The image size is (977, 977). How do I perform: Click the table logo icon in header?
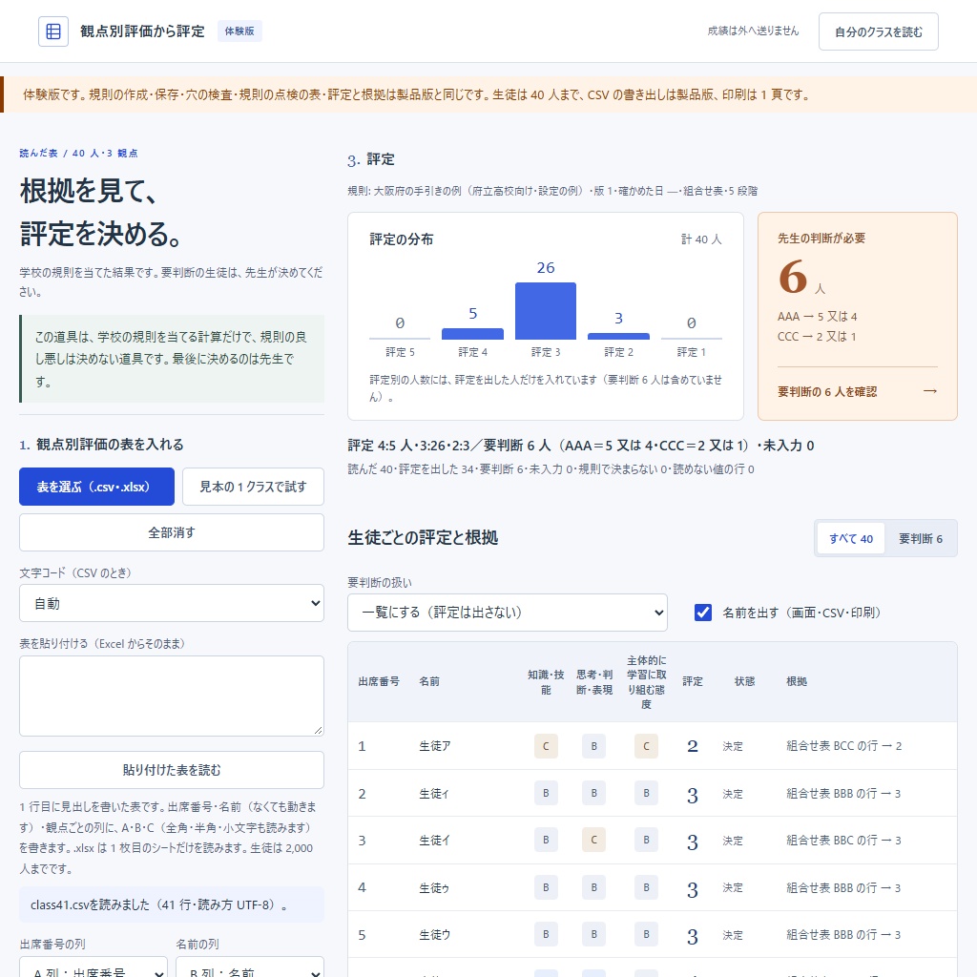[x=53, y=31]
